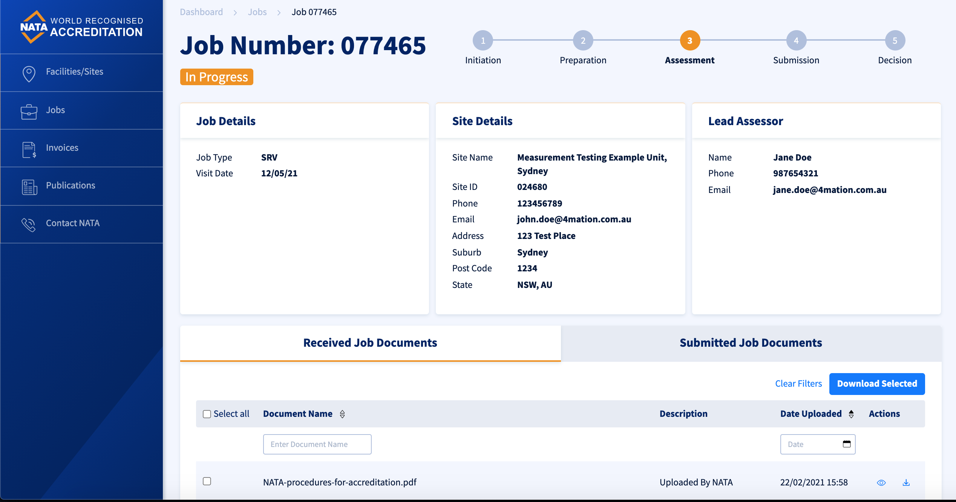Check the Select all checkbox
956x502 pixels.
click(207, 414)
